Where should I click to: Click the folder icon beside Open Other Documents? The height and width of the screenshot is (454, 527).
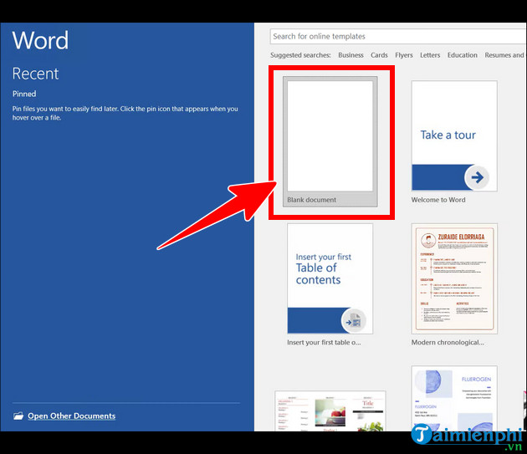click(x=18, y=416)
